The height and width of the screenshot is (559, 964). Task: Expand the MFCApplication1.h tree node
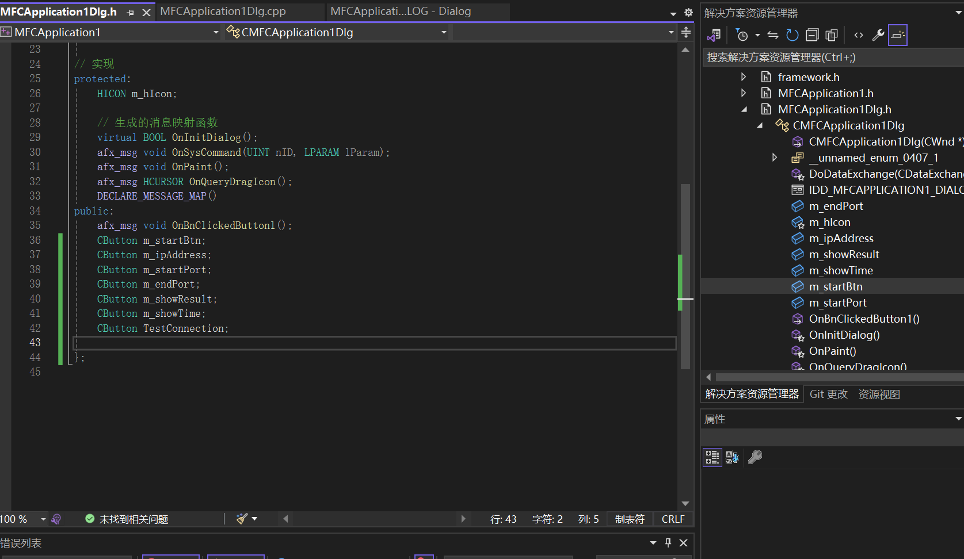tap(744, 93)
